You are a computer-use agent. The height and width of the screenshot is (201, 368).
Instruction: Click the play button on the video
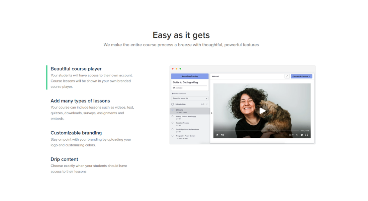coord(263,111)
